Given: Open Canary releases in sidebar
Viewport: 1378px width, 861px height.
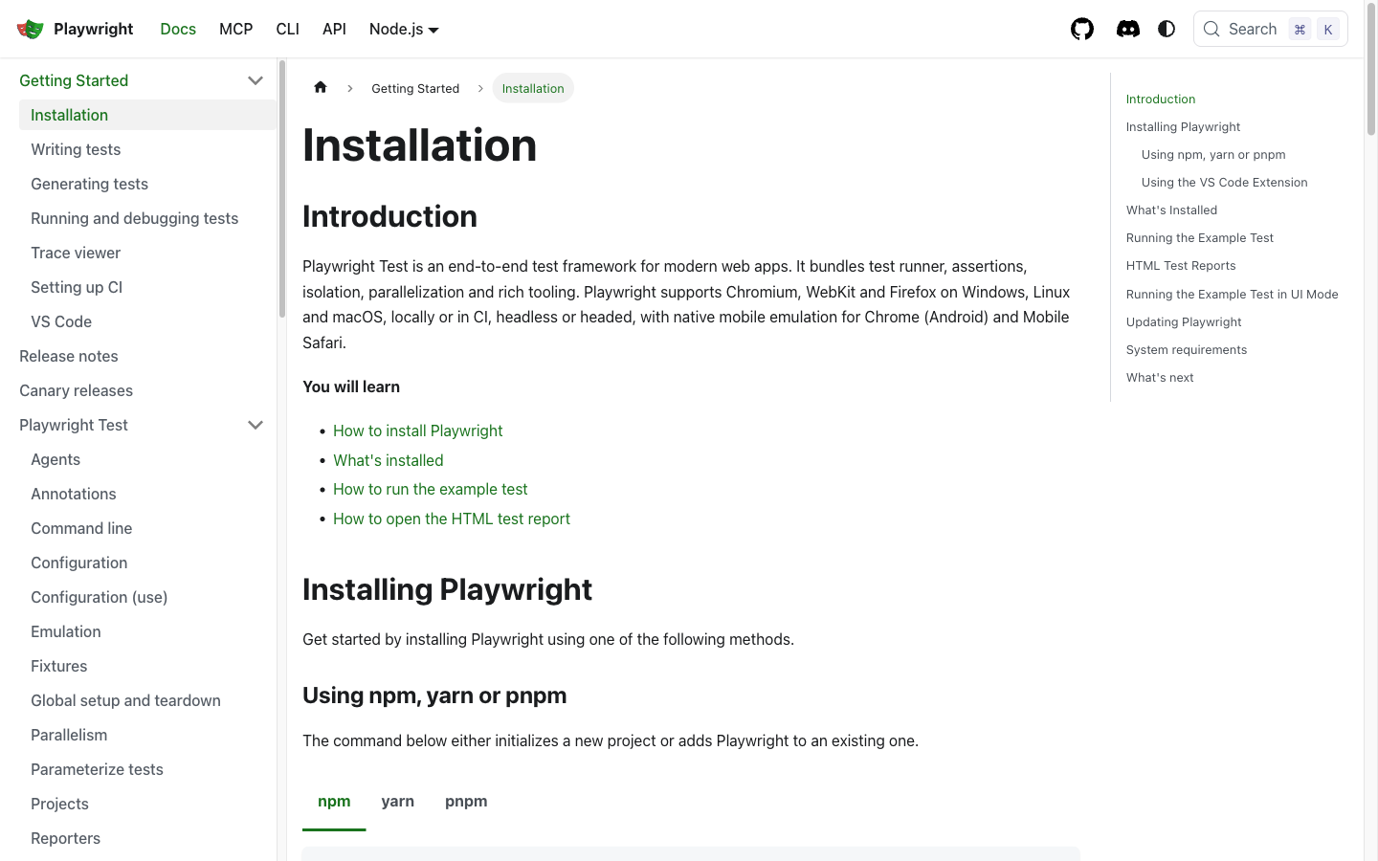Looking at the screenshot, I should click(76, 390).
